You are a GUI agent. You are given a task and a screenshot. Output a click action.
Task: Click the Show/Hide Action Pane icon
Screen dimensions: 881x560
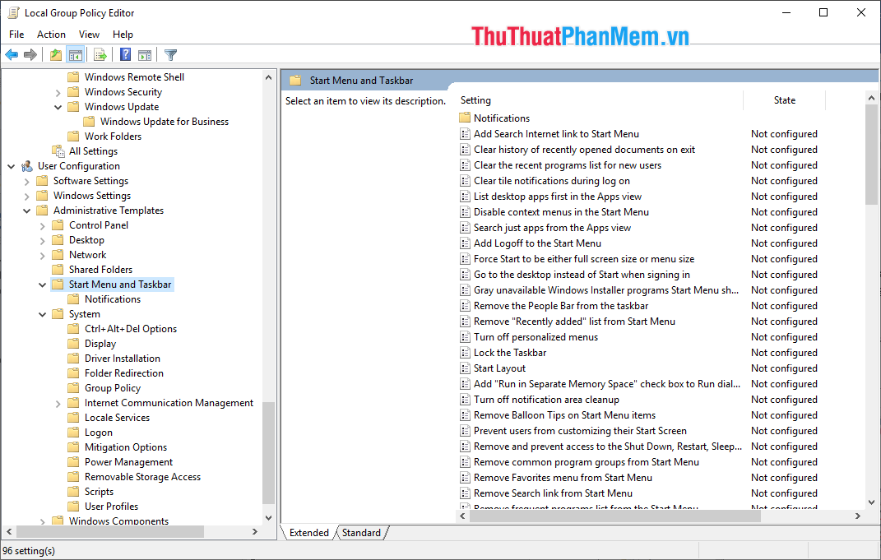pos(145,54)
